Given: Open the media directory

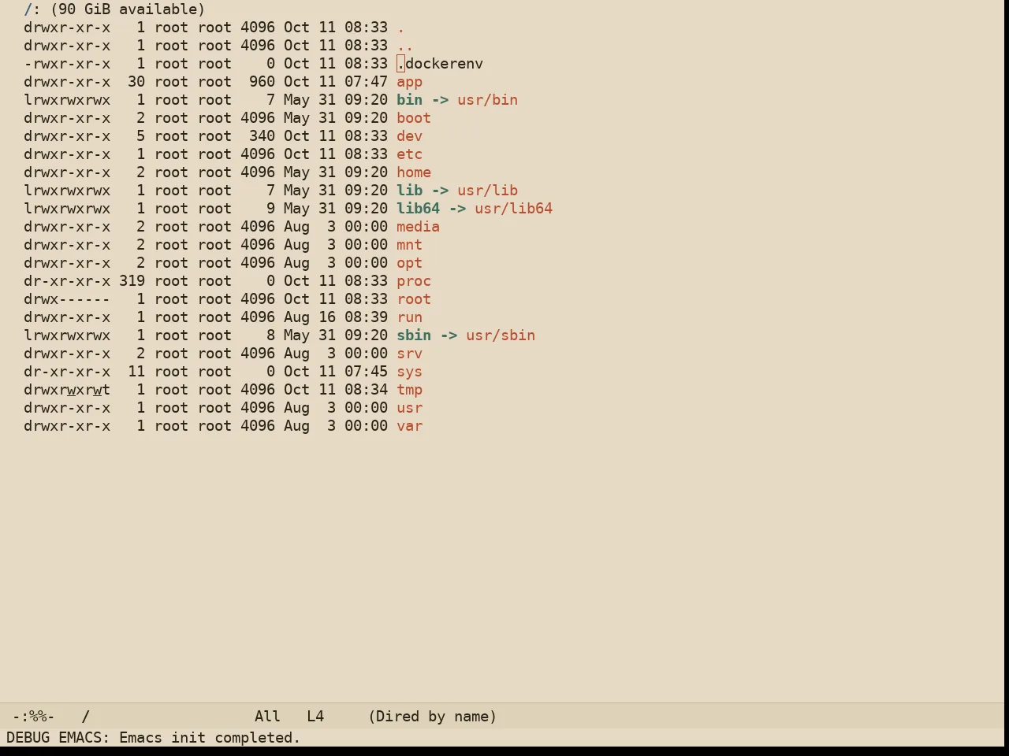Looking at the screenshot, I should click(418, 227).
